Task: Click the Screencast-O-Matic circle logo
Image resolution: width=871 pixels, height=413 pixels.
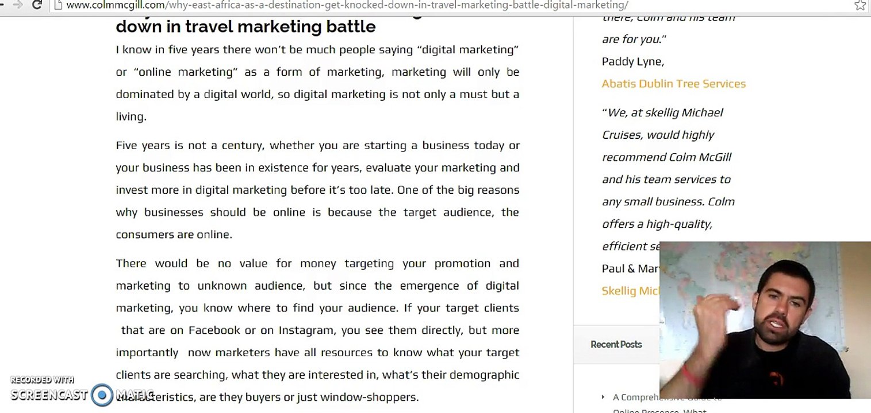Action: pyautogui.click(x=102, y=395)
